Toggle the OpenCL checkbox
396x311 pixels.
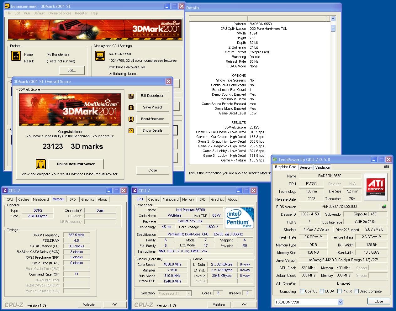(x=302, y=291)
